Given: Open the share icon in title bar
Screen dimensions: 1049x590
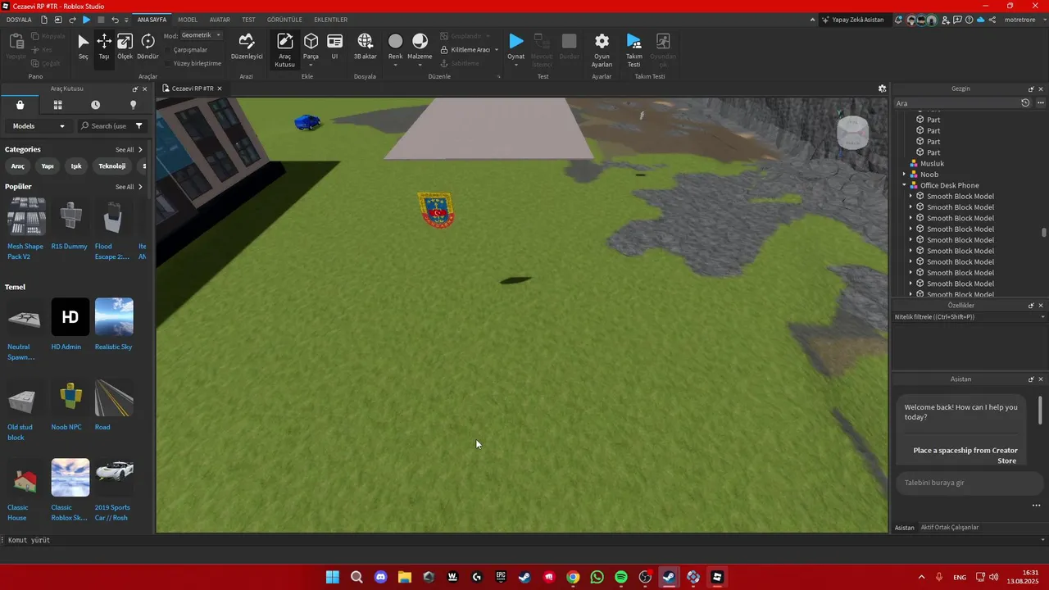Looking at the screenshot, I should (992, 20).
